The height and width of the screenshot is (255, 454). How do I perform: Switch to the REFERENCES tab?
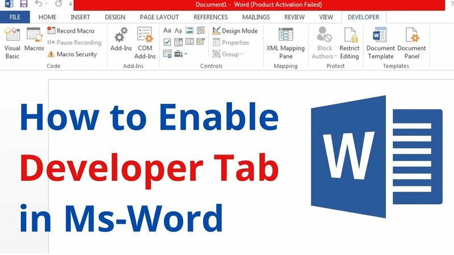211,17
